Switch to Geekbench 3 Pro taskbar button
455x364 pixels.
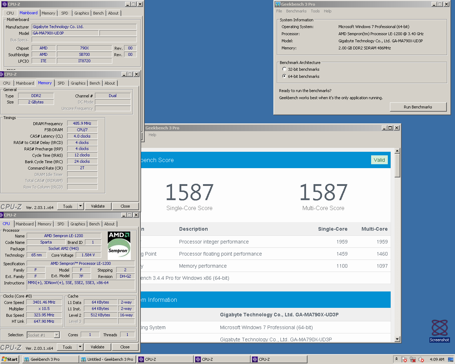point(50,359)
